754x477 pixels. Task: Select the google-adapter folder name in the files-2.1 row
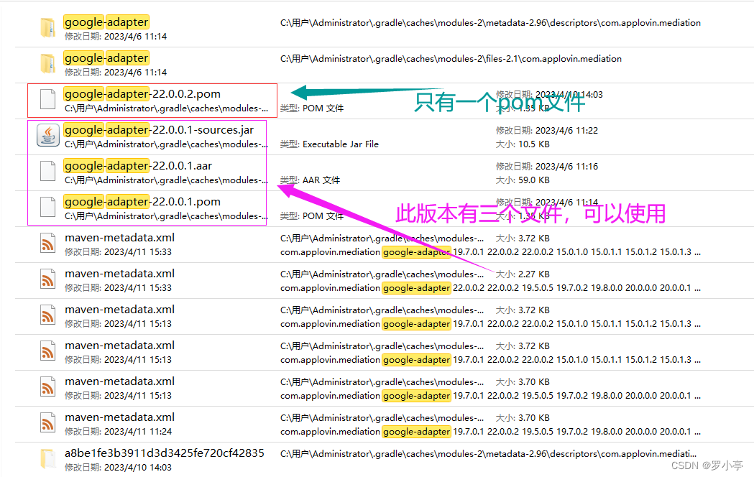coord(106,58)
